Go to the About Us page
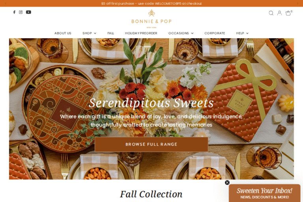Image resolution: width=303 pixels, height=202 pixels. [x=63, y=33]
